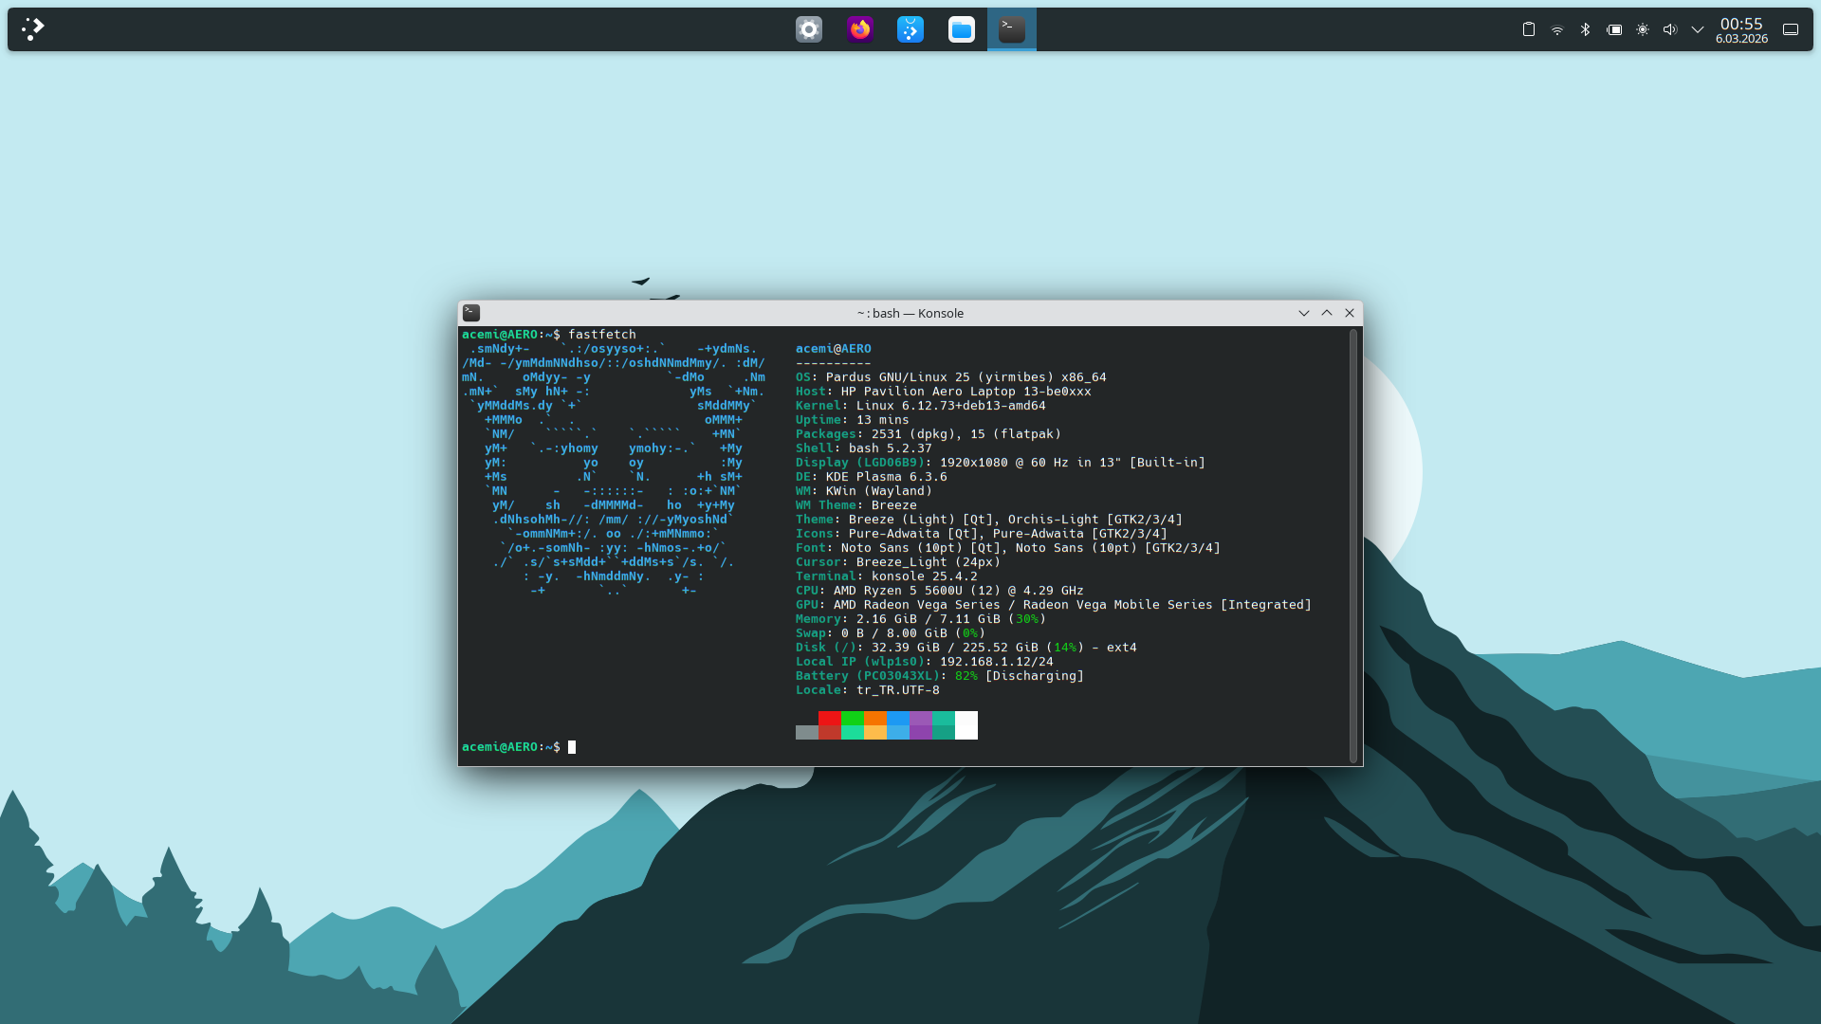Open the brightness and color applet
Image resolution: width=1821 pixels, height=1024 pixels.
[1642, 29]
